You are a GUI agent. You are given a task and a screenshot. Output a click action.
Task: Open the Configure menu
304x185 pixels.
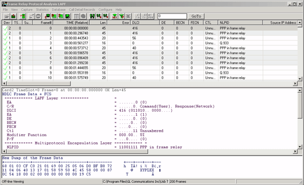(105, 9)
